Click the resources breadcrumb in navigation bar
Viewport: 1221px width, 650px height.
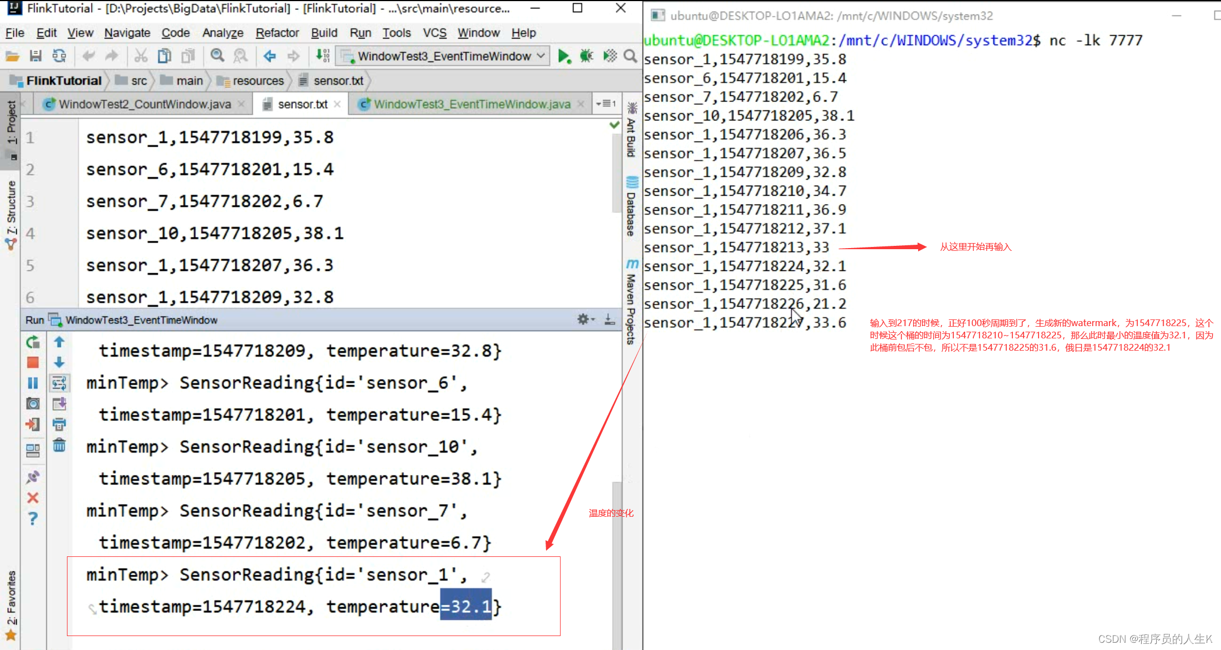pyautogui.click(x=258, y=81)
